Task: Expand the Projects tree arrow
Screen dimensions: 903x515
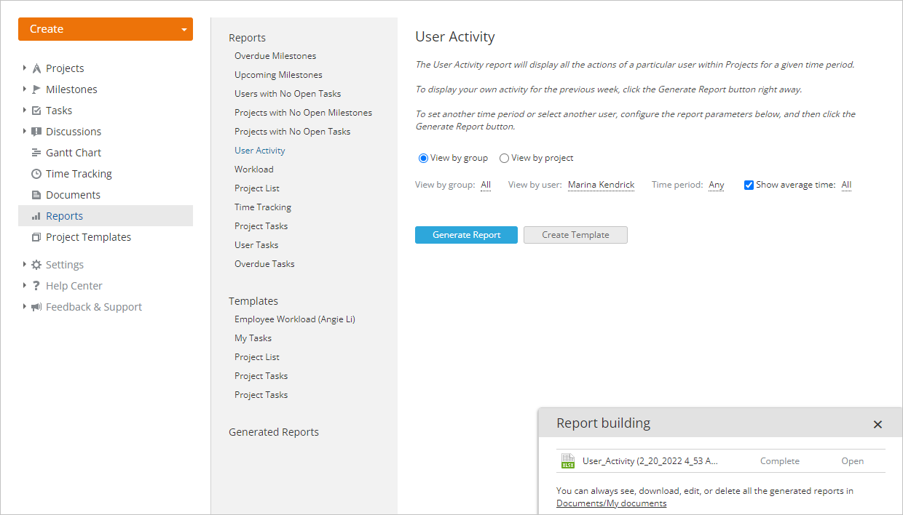Action: [x=25, y=68]
